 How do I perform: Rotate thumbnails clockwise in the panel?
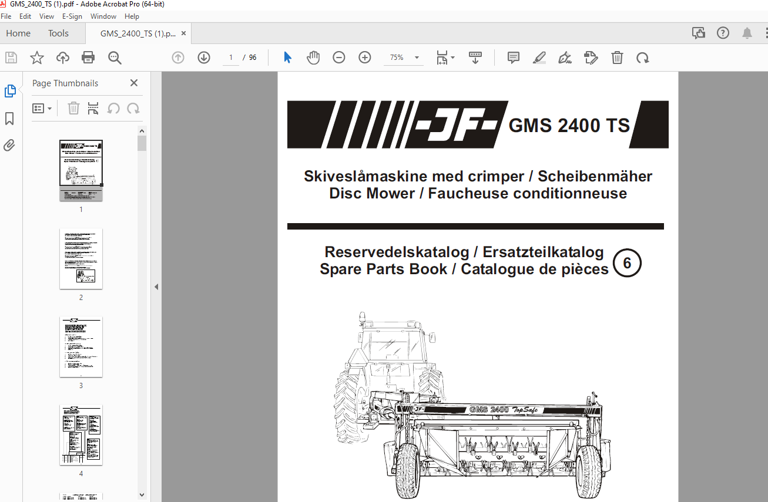(x=133, y=108)
